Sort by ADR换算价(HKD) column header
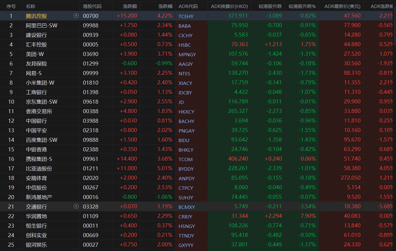This screenshot has width=396, height=251. click(229, 6)
